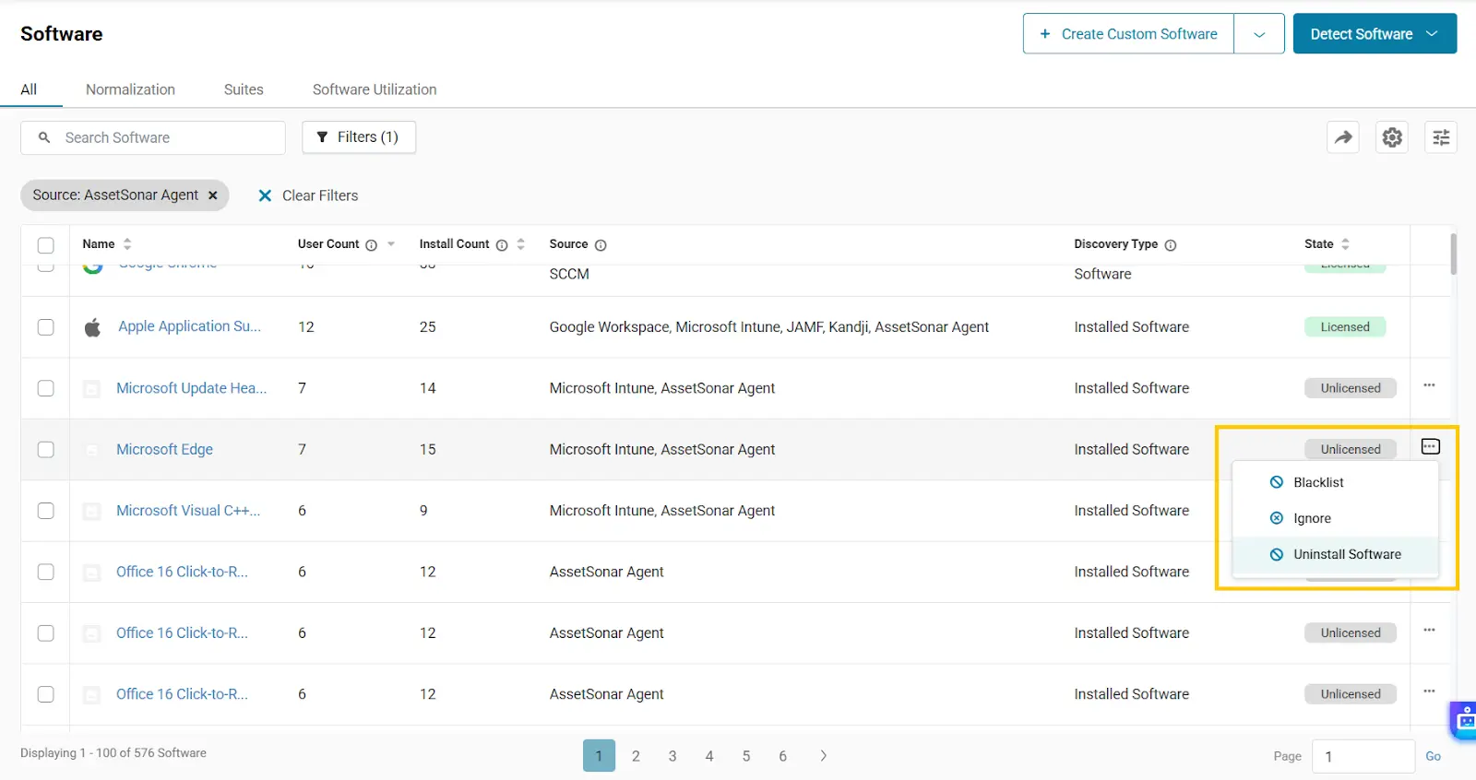Select Ignore from the context menu
The image size is (1476, 780).
[x=1336, y=518]
